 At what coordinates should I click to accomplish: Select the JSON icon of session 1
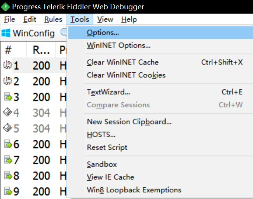(7, 65)
